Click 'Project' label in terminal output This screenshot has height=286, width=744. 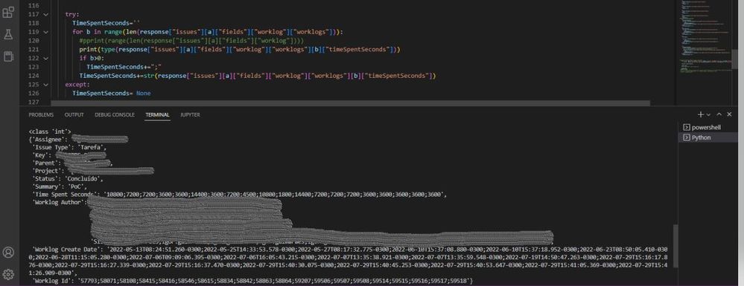48,171
